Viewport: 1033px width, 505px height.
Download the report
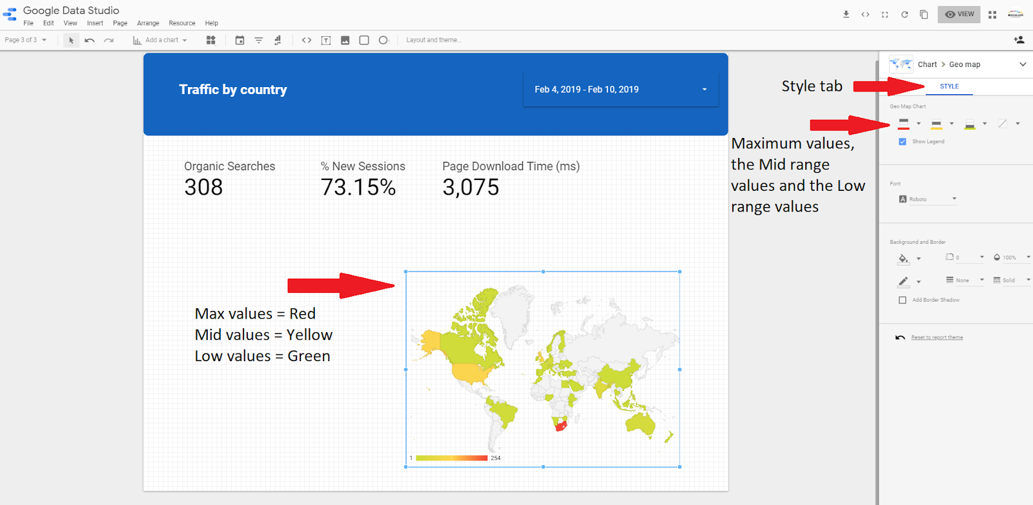click(846, 14)
